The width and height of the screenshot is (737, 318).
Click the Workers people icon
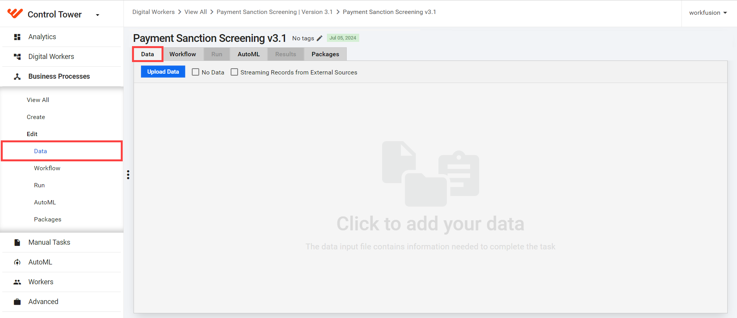[17, 282]
